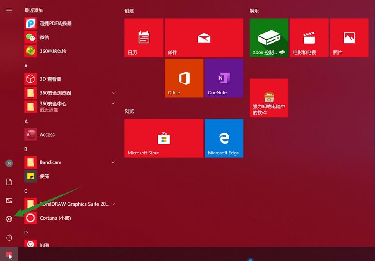The height and width of the screenshot is (261, 375).
Task: Open the Office tile
Action: [x=184, y=78]
